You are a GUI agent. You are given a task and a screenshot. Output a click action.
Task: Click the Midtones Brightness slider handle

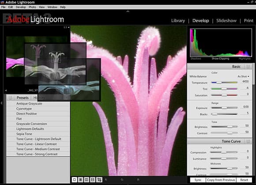pyautogui.click(x=230, y=168)
